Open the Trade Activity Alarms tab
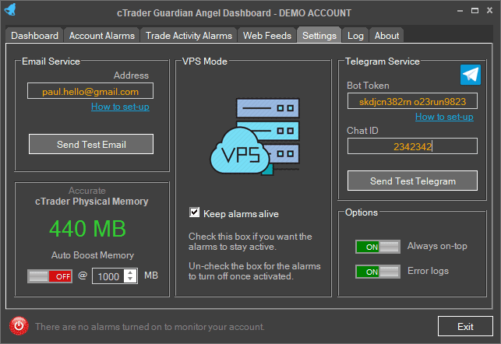Viewport: 501px width, 344px height. [189, 36]
